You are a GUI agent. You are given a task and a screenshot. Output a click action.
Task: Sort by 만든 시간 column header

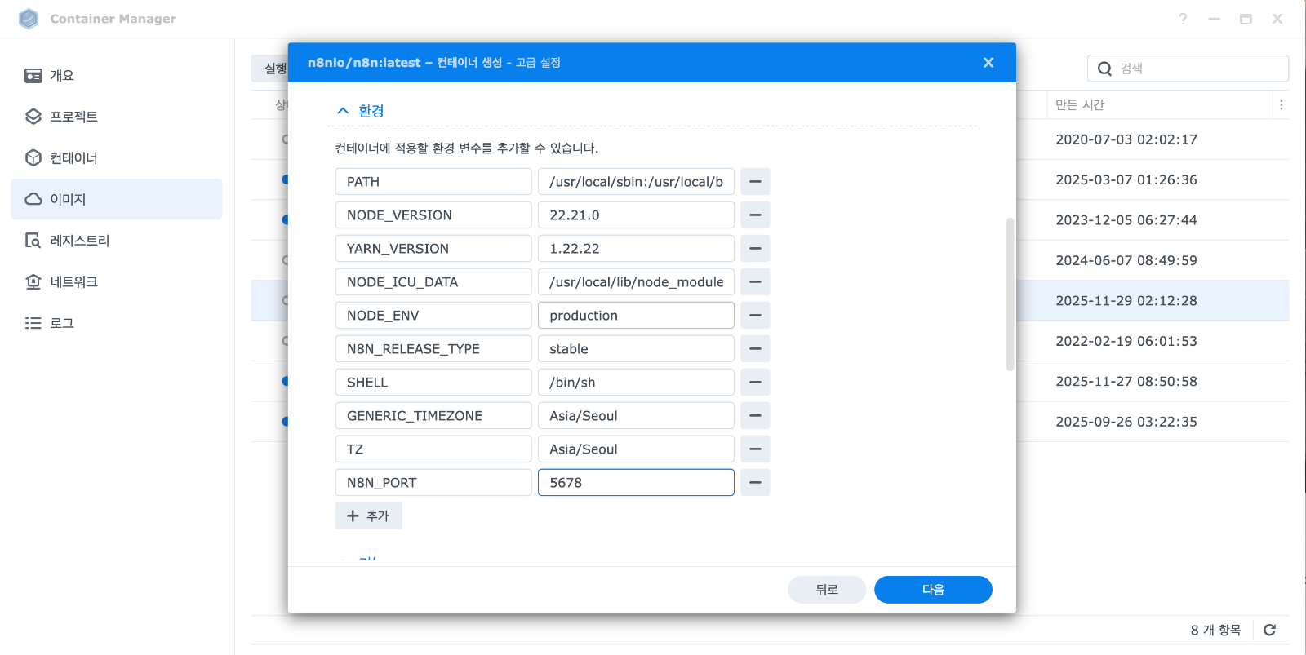pos(1159,105)
